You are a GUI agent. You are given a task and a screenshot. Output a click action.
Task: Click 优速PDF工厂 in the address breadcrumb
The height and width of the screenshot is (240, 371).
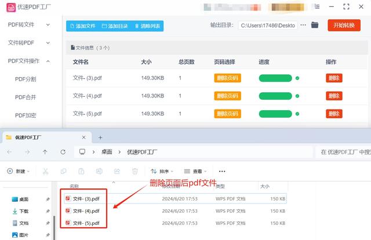(x=142, y=152)
